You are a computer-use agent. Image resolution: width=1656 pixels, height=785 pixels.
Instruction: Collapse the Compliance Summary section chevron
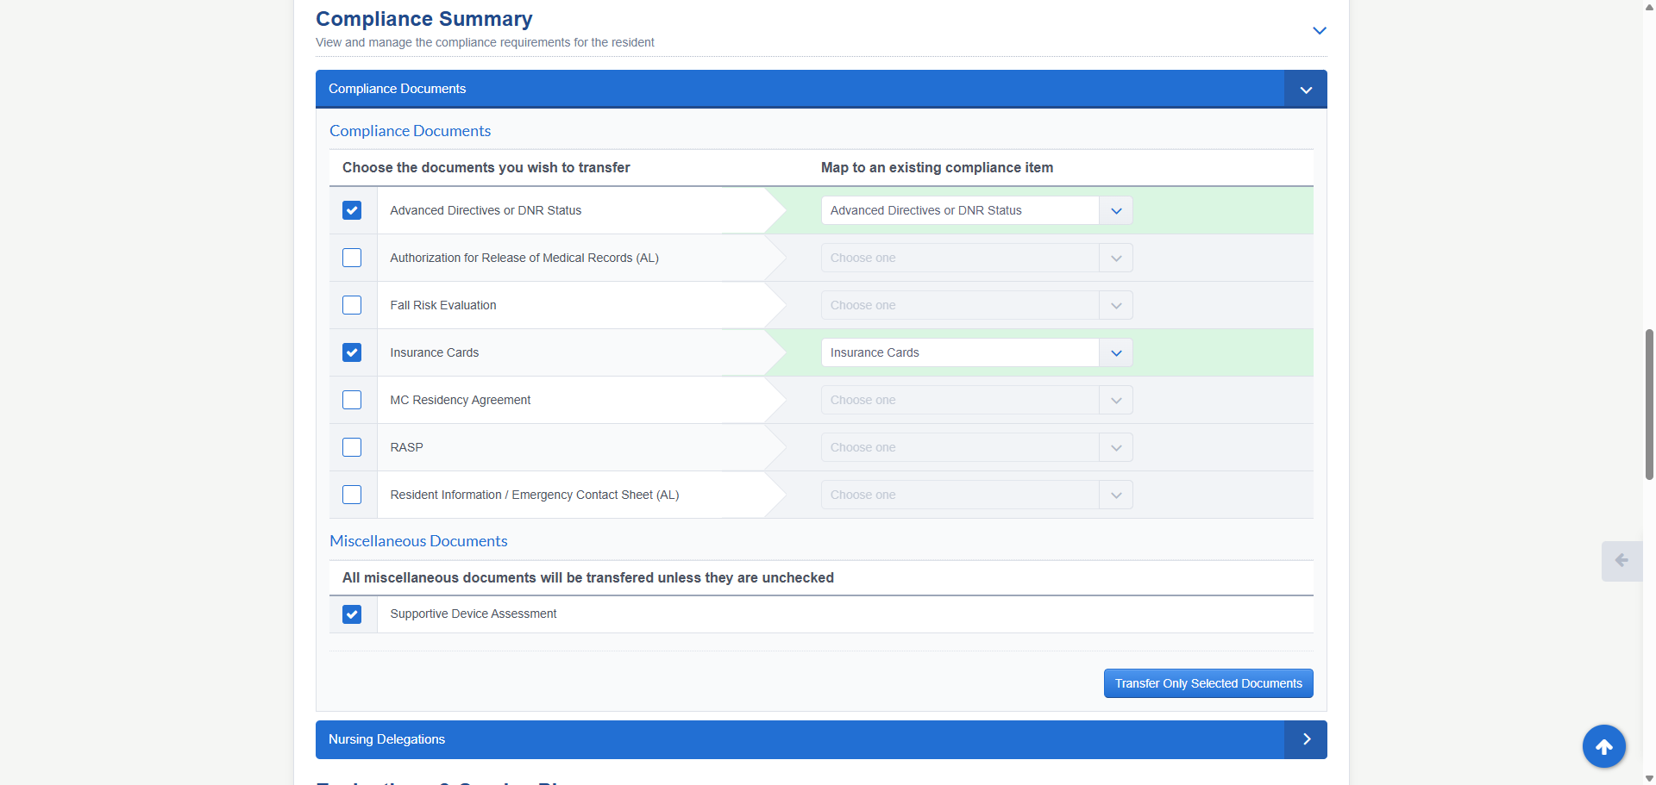click(1319, 30)
